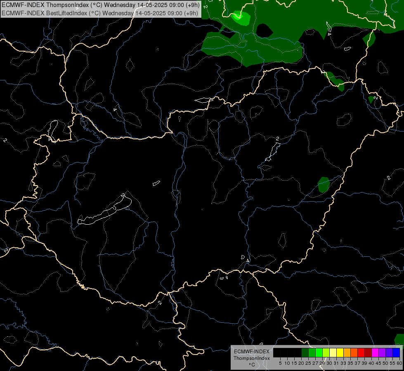Click the dark green 20–25 legend swatch

pos(305,352)
